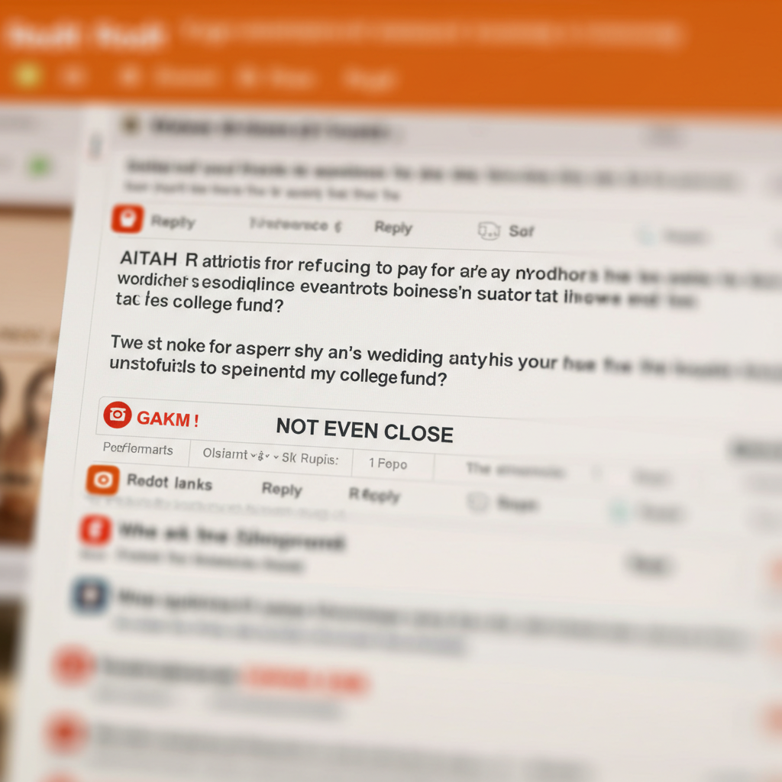The image size is (782, 782).
Task: Click the red square icon under Redot lanks
Action: point(95,530)
